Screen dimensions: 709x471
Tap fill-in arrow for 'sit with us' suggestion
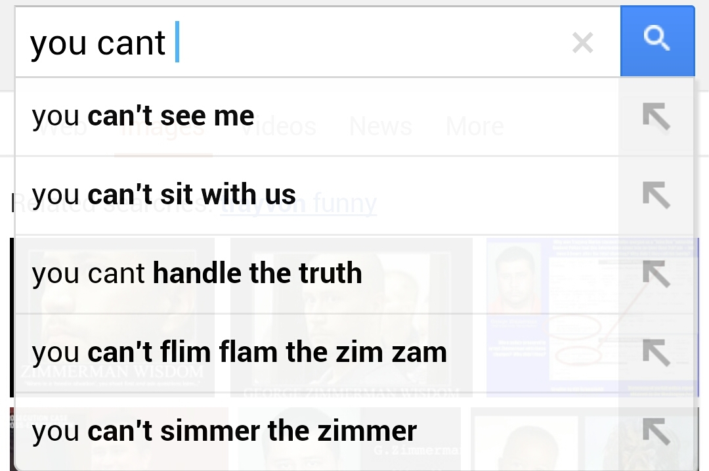656,196
